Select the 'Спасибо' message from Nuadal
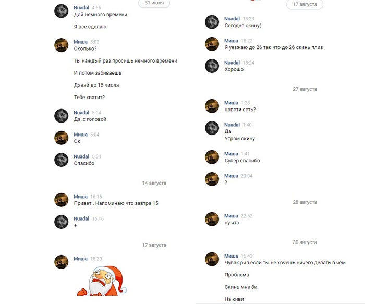Image resolution: width=365 pixels, height=304 pixels. tap(84, 163)
